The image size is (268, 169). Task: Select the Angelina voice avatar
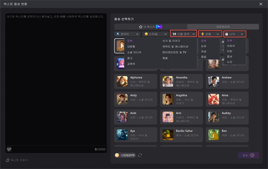point(168,99)
